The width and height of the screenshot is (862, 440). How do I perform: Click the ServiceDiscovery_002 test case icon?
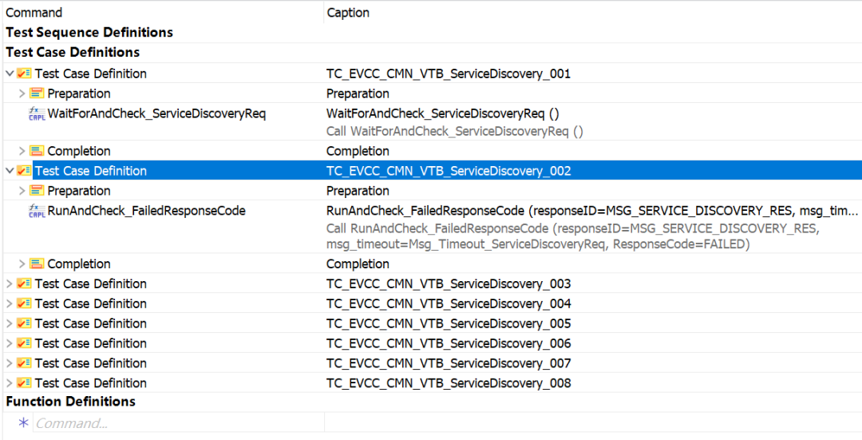[x=24, y=171]
